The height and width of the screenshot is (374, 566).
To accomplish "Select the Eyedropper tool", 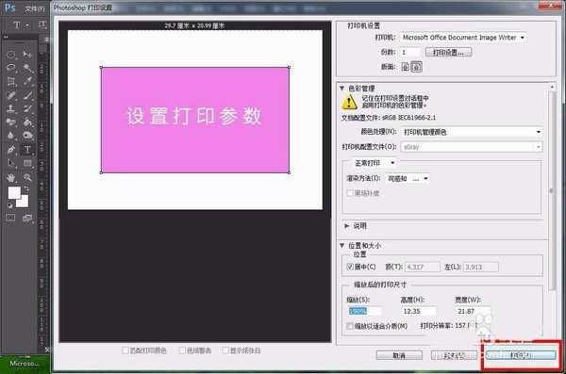I will click(x=27, y=81).
